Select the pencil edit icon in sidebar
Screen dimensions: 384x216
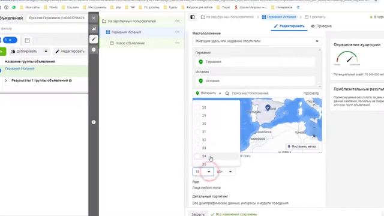pyautogui.click(x=94, y=39)
